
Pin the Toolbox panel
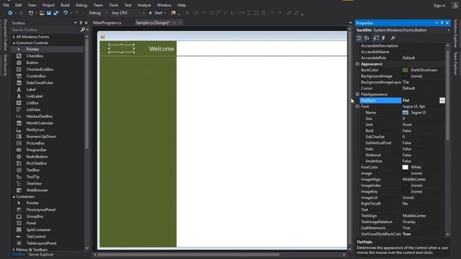pyautogui.click(x=81, y=22)
